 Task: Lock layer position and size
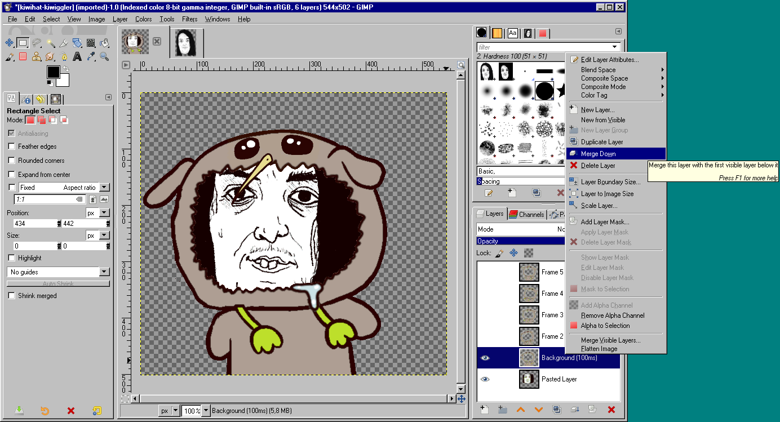coord(514,253)
